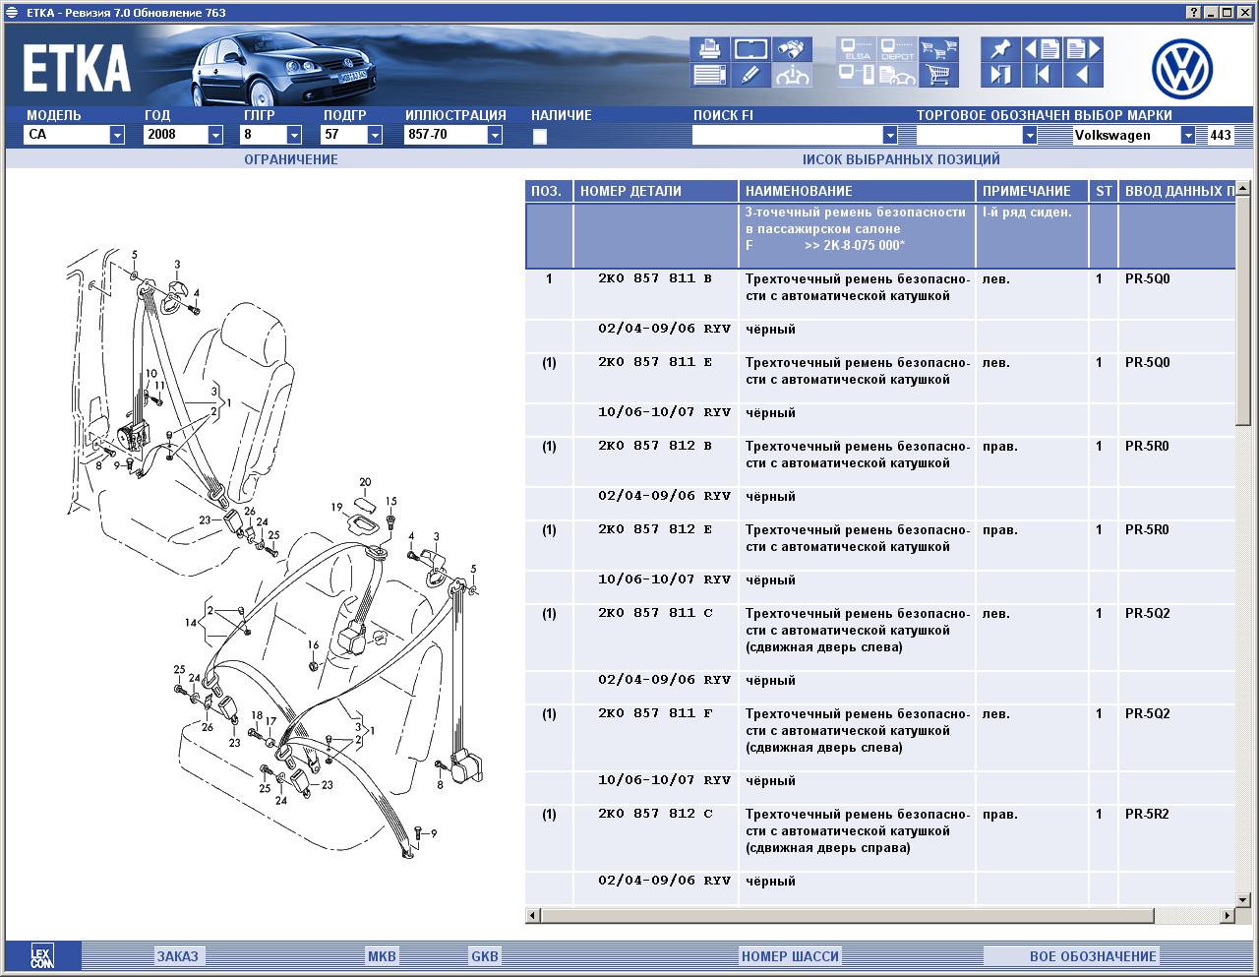Click the vertical scrollbar down arrow
Screen dimensions: 1259x977
1243,899
